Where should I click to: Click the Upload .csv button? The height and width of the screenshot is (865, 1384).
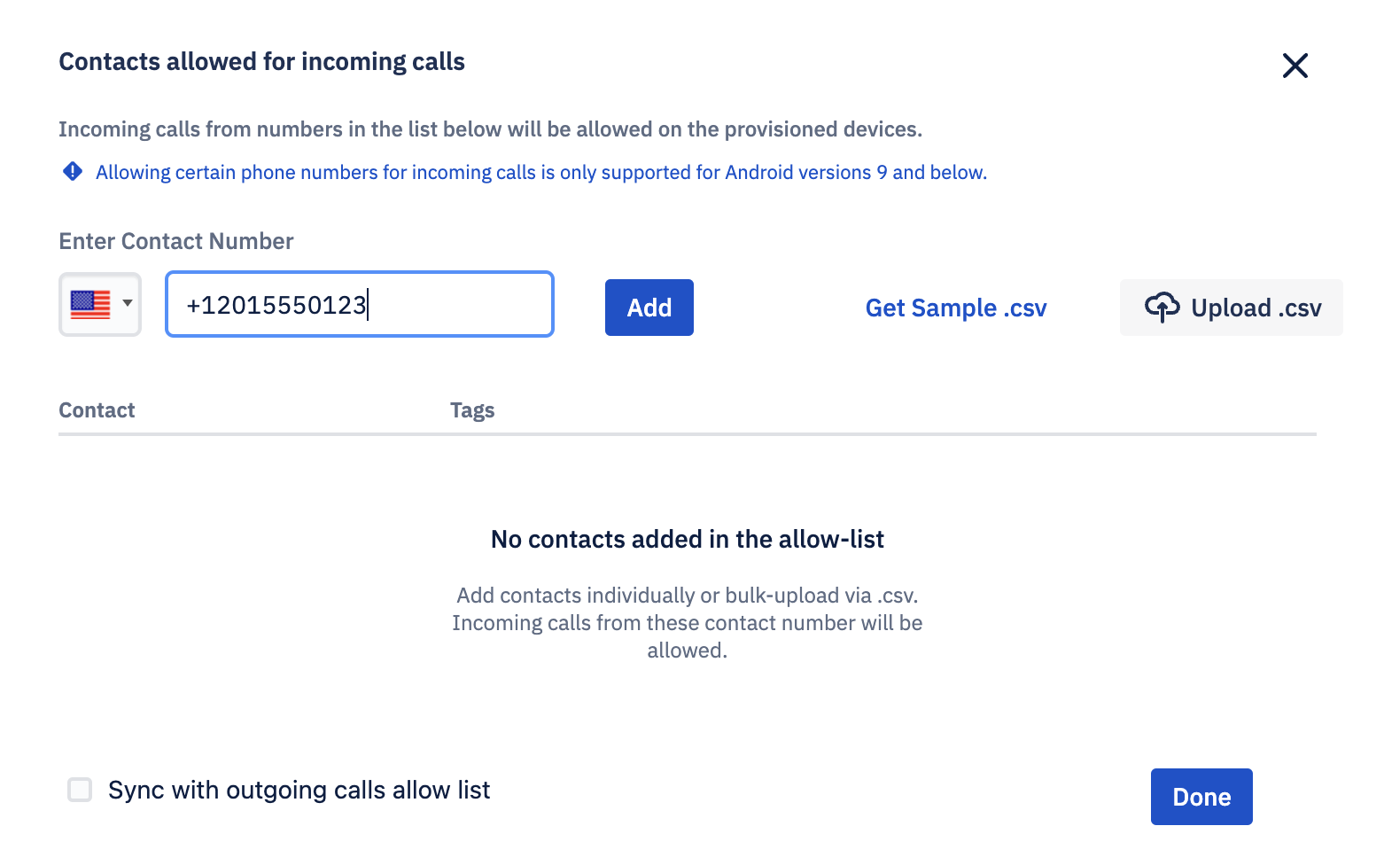(1231, 307)
